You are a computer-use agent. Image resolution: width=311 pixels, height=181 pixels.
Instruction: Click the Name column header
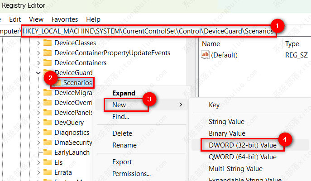pyautogui.click(x=211, y=43)
